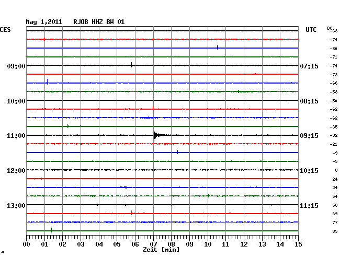Click the date label "May 1,2011"
Screen dimensions: 340x258
click(x=44, y=22)
